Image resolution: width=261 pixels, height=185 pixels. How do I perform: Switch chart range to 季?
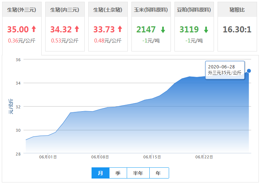tap(118, 173)
